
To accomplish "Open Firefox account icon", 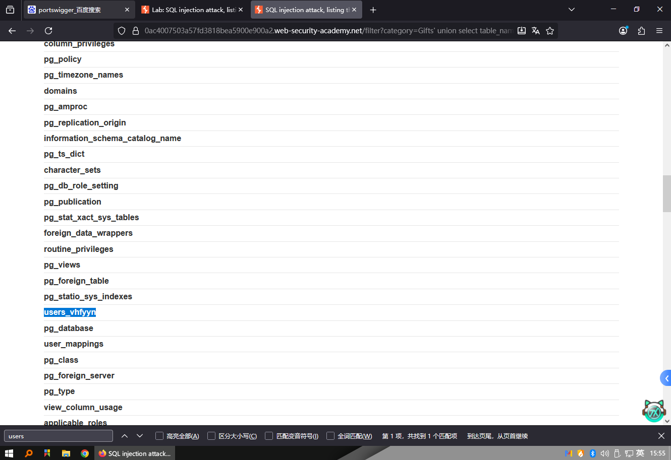I will [x=623, y=31].
